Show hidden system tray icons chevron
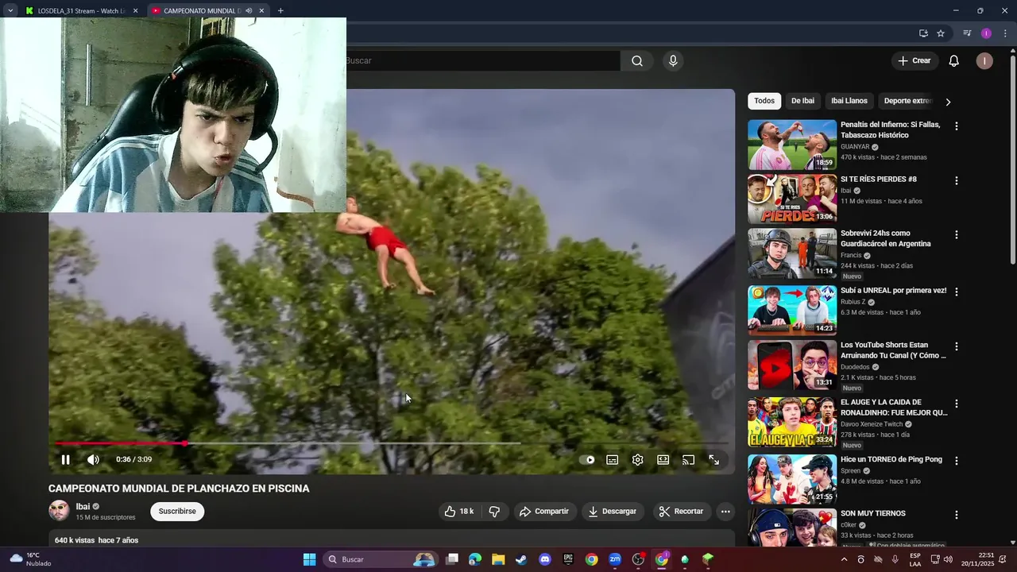1017x572 pixels. click(844, 559)
